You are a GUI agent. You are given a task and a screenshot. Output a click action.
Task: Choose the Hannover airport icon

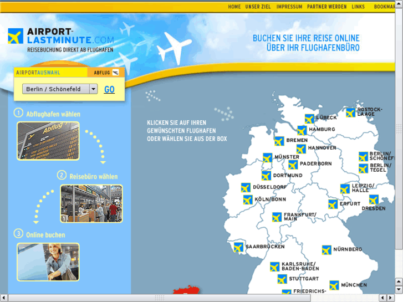point(301,149)
